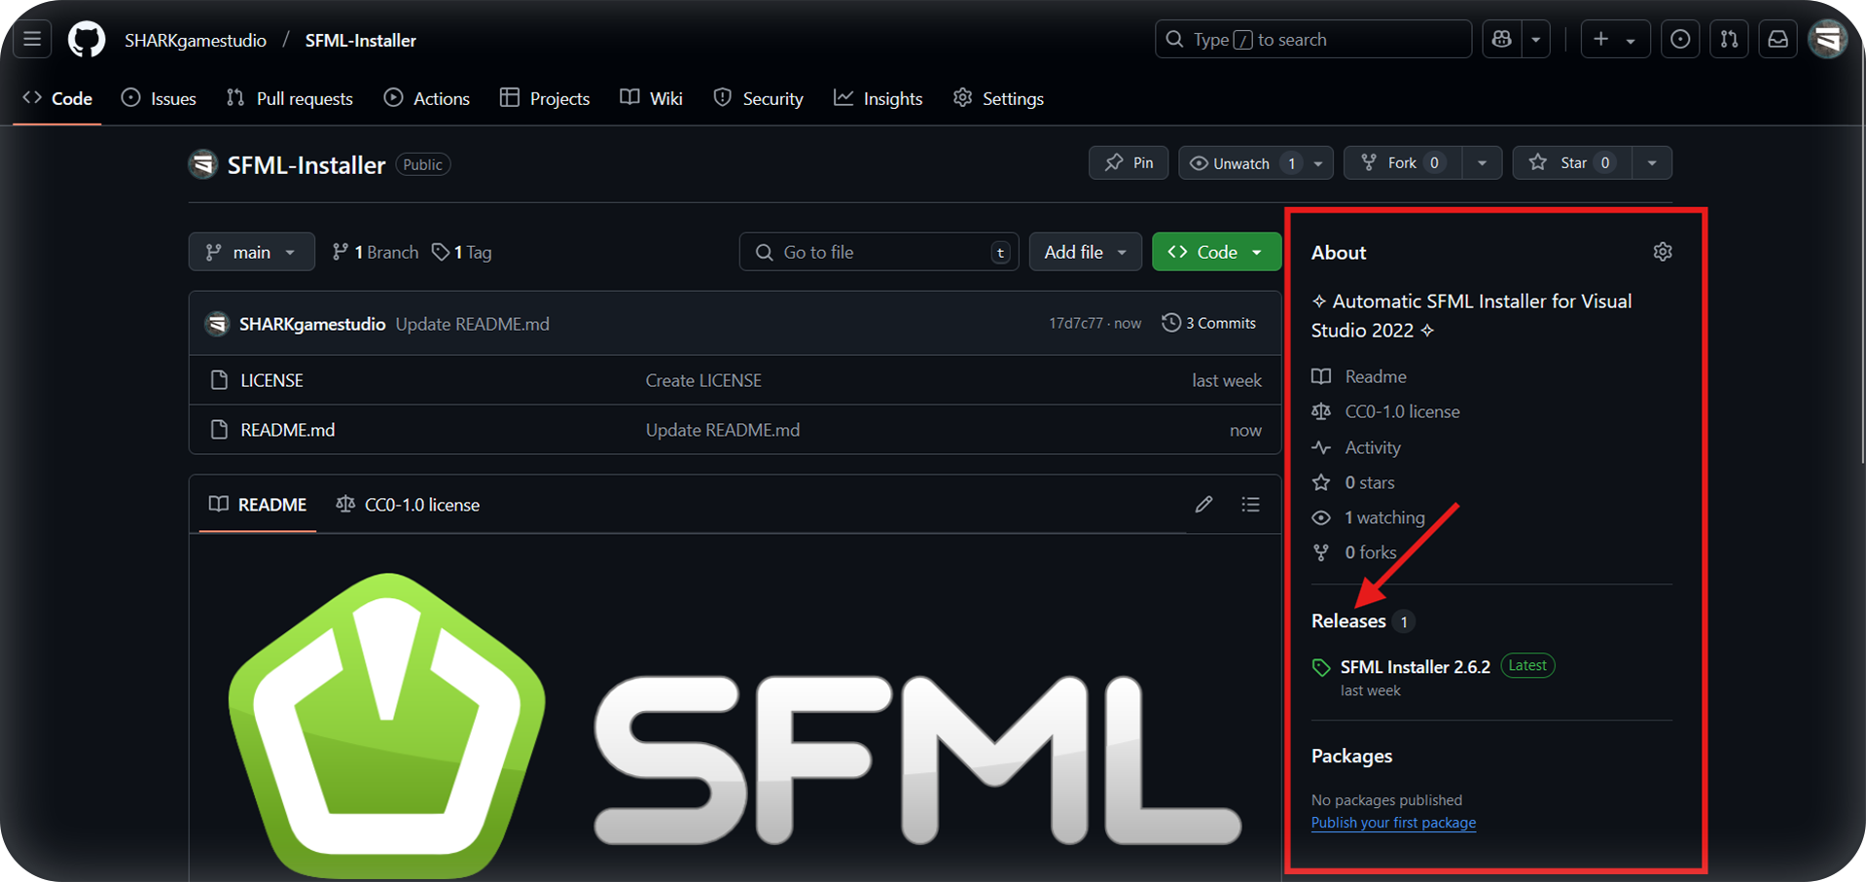Open the pull requests icon in header
The image size is (1866, 882).
[x=1729, y=40]
